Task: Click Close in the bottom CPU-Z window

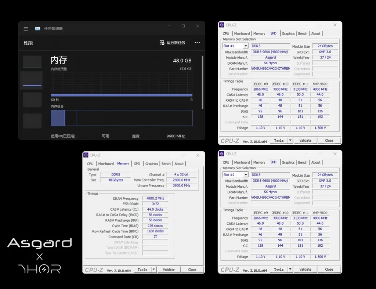Action: [x=329, y=269]
